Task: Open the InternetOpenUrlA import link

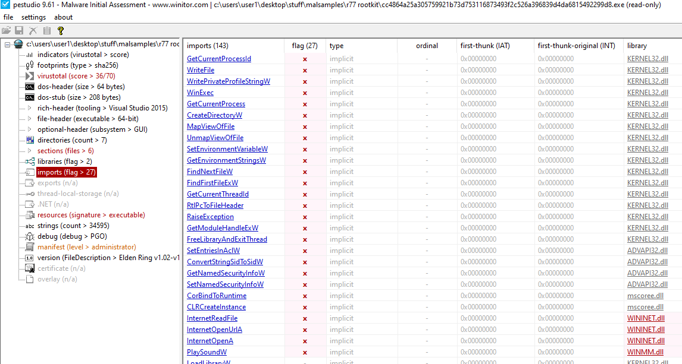Action: (214, 330)
